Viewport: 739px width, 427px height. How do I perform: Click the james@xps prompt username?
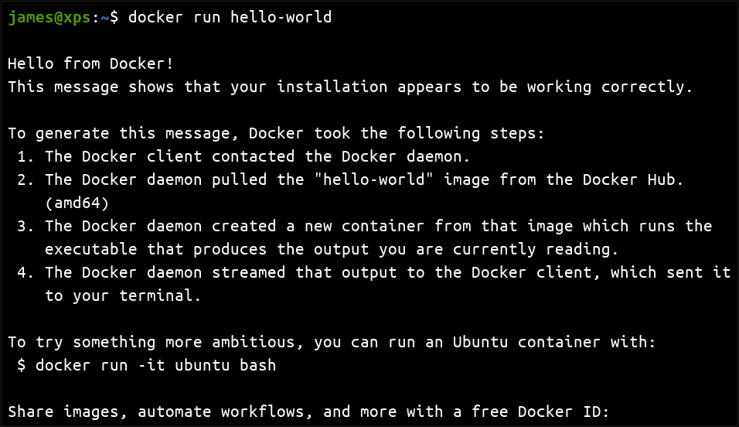coord(49,18)
